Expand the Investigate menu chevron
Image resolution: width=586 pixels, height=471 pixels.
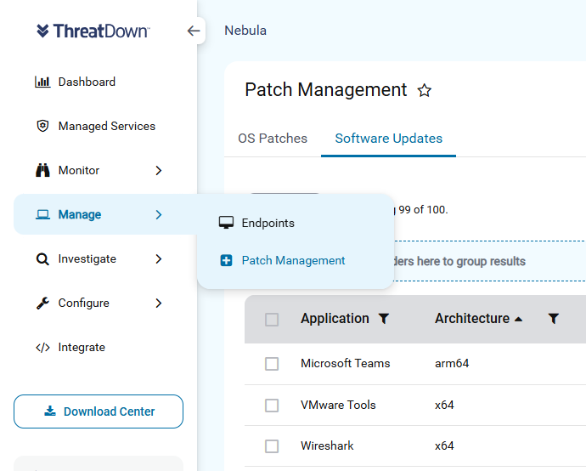[x=159, y=259]
